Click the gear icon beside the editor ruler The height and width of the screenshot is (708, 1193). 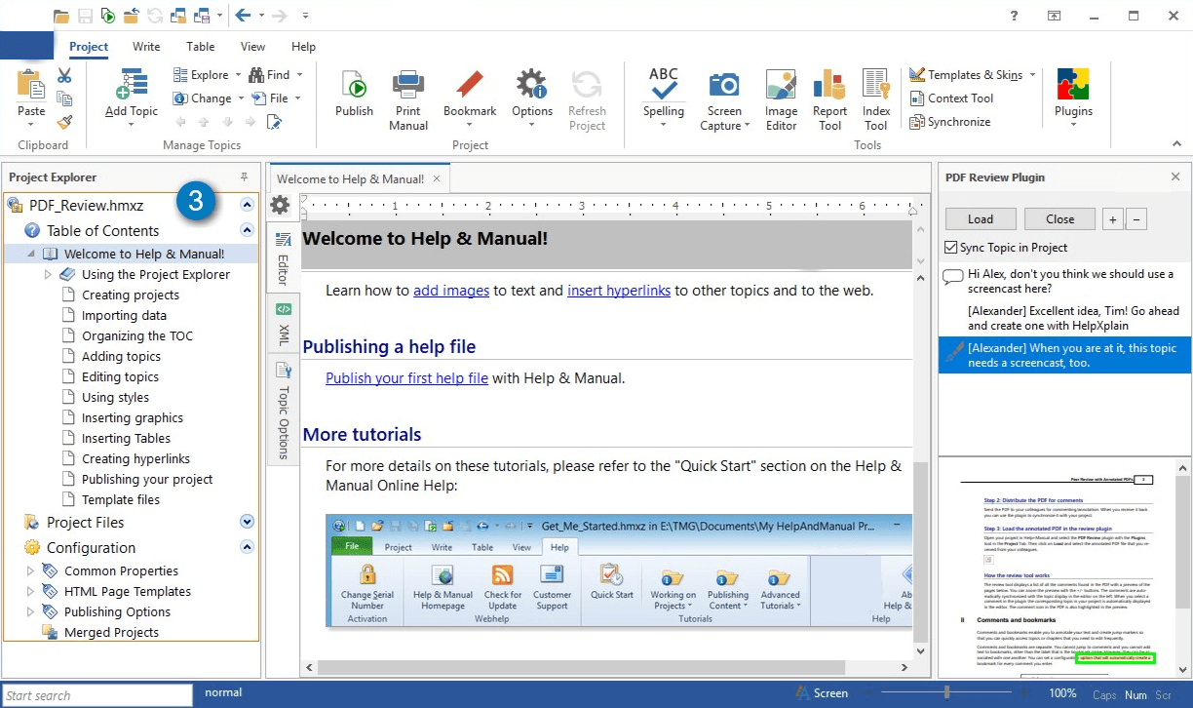[280, 205]
